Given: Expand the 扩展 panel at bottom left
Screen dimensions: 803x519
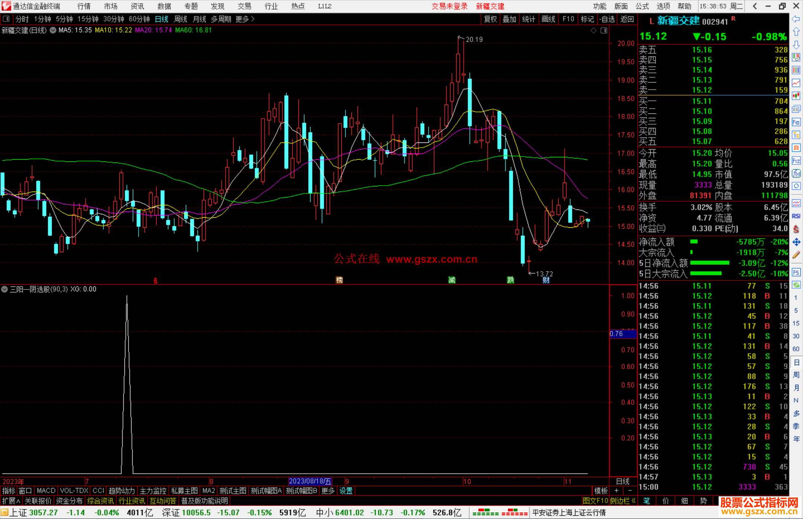Looking at the screenshot, I should coord(11,501).
